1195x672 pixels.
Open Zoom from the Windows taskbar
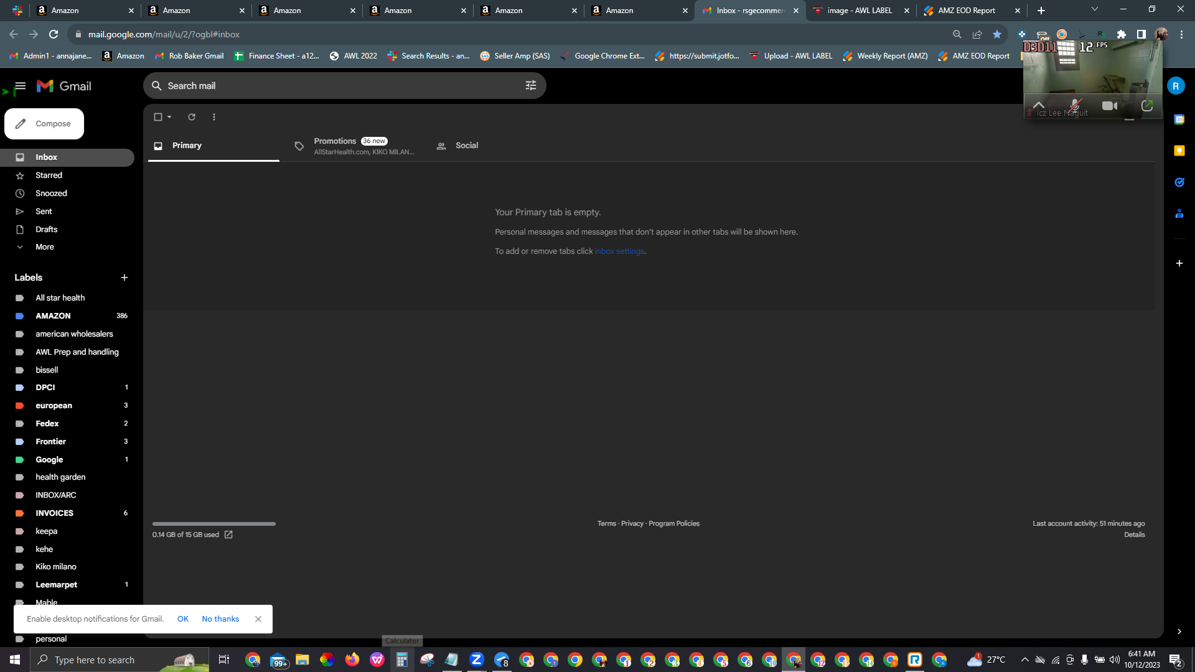pos(477,660)
